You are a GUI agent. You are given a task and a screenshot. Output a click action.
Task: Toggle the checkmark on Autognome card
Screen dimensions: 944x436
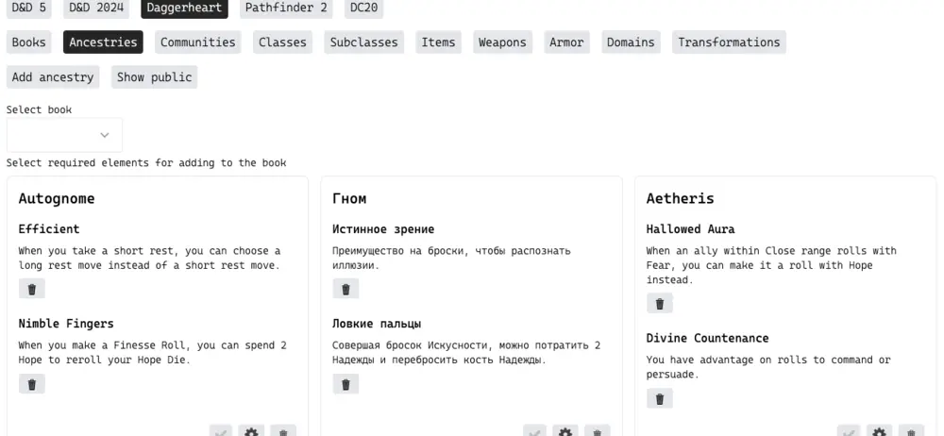coord(221,431)
